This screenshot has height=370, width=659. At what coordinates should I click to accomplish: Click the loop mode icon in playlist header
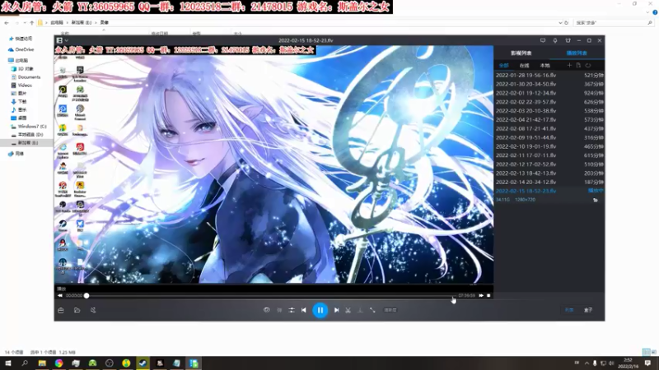tap(588, 66)
